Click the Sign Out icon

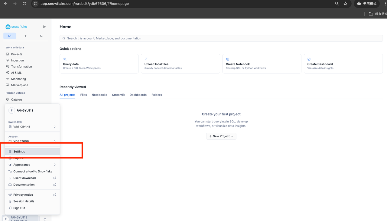(x=10, y=208)
